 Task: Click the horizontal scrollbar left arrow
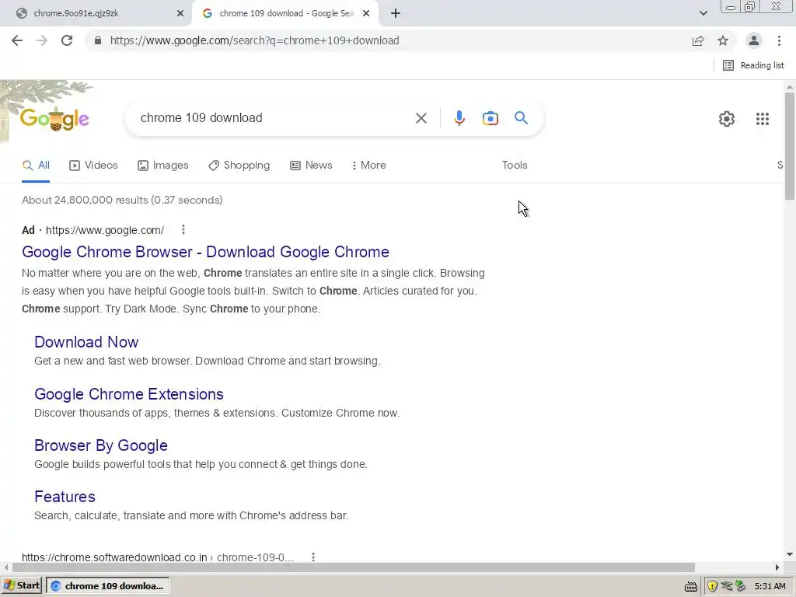5,567
